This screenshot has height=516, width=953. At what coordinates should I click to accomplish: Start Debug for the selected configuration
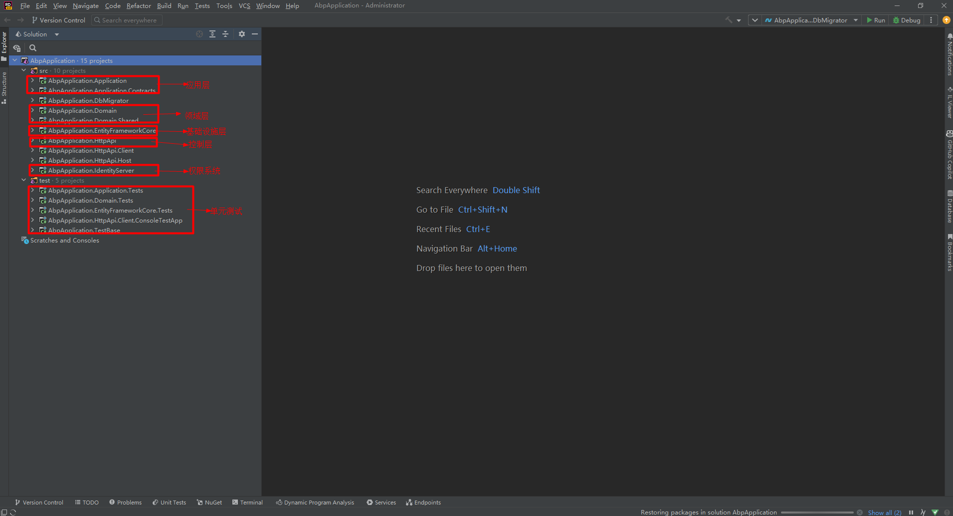[x=907, y=20]
